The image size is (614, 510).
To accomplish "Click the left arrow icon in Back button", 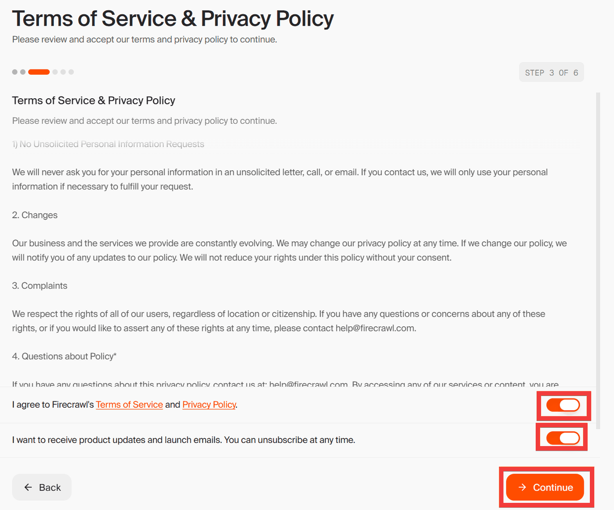I will [x=28, y=487].
